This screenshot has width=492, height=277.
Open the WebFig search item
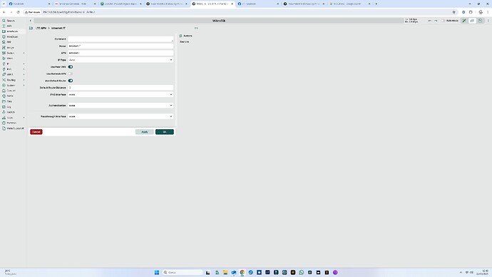coord(11,21)
